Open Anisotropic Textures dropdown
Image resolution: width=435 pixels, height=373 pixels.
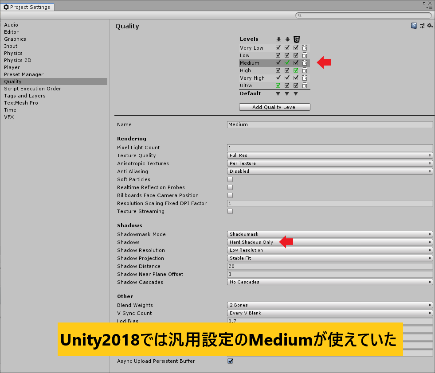330,163
